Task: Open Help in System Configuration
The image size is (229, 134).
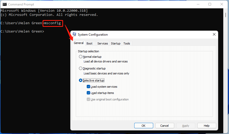Action: coord(207,126)
